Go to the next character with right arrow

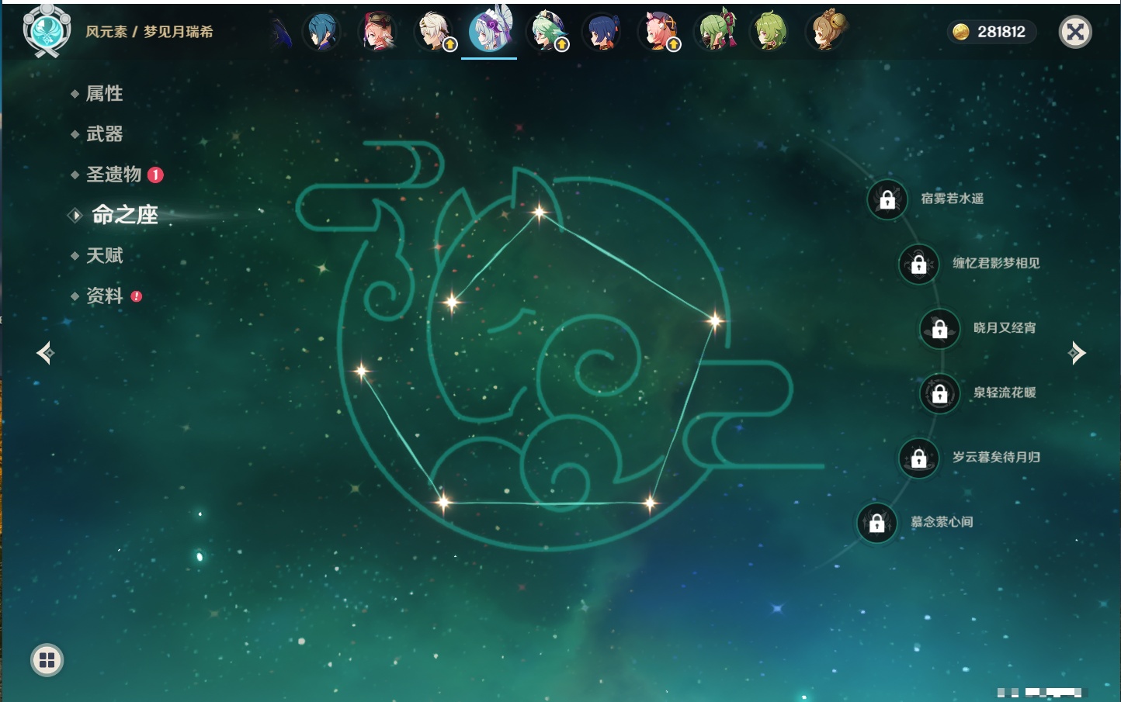(1077, 353)
